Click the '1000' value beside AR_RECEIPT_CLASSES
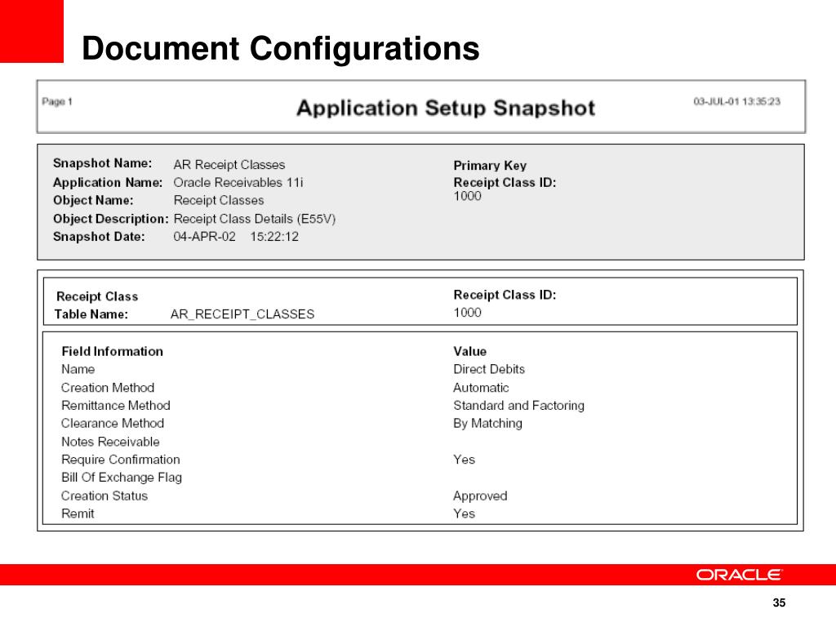Viewport: 836px width, 627px height. click(x=468, y=313)
